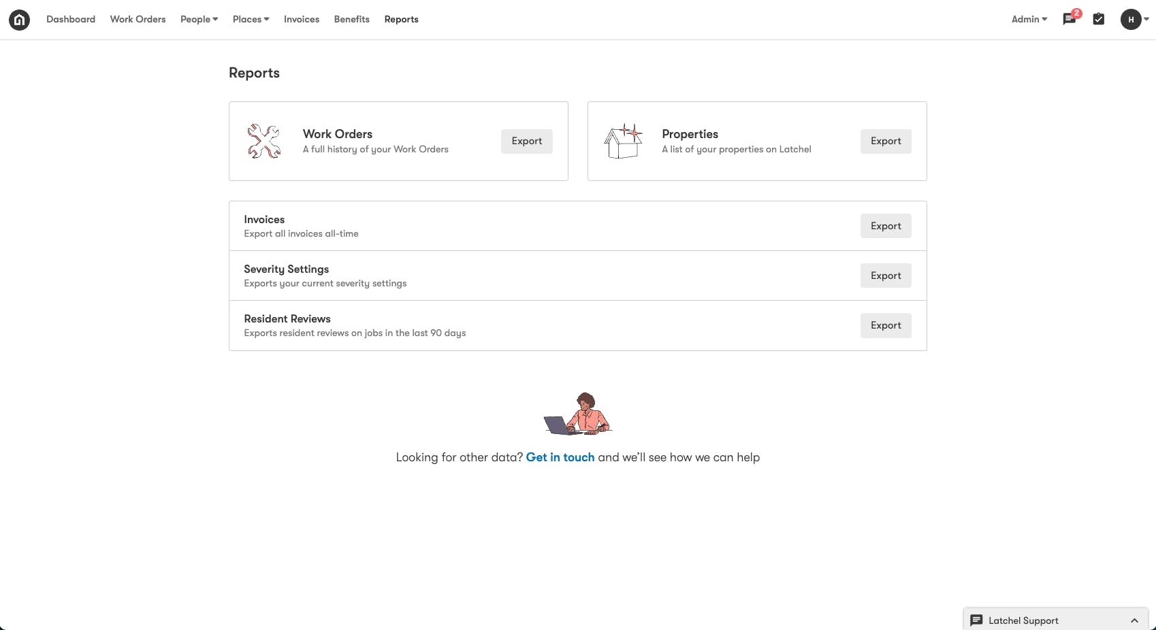Export the Work Orders history report
Screen dimensions: 1156x630
pos(526,141)
